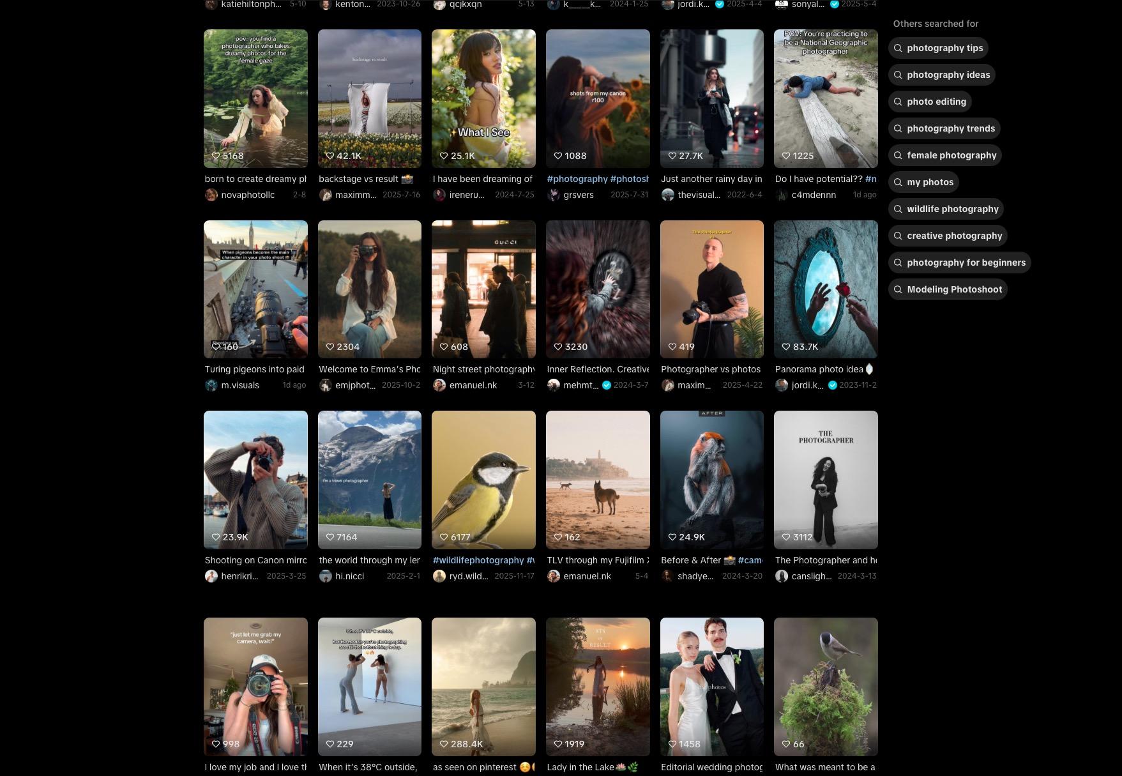Open 'emanuel.nk' profile dated 3-12
1122x776 pixels.
[x=473, y=385]
